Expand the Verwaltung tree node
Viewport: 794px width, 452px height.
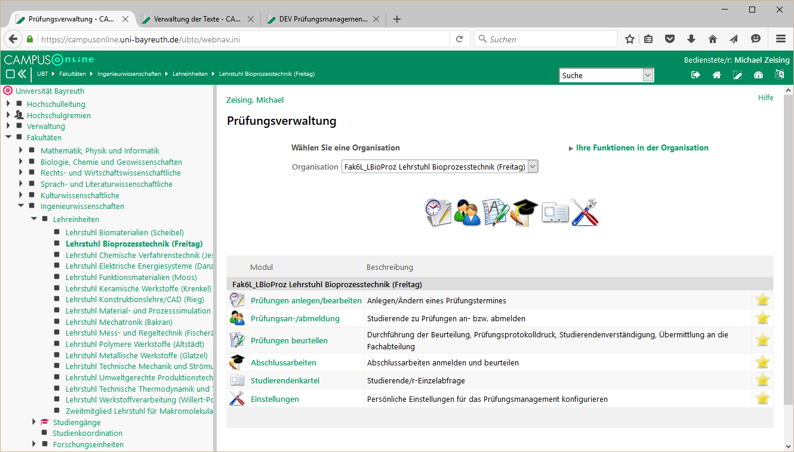pyautogui.click(x=8, y=126)
